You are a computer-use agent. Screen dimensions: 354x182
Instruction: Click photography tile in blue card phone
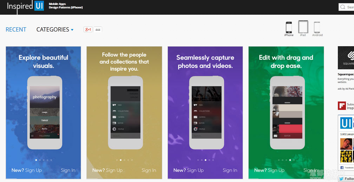[45, 97]
